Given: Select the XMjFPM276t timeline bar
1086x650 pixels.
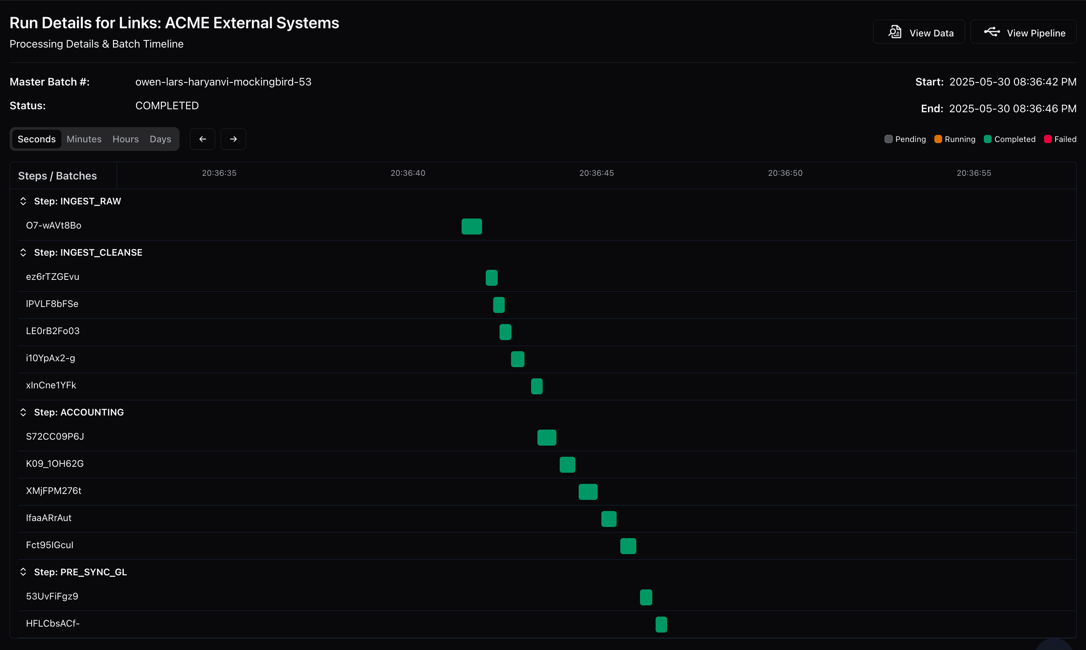Looking at the screenshot, I should point(588,492).
